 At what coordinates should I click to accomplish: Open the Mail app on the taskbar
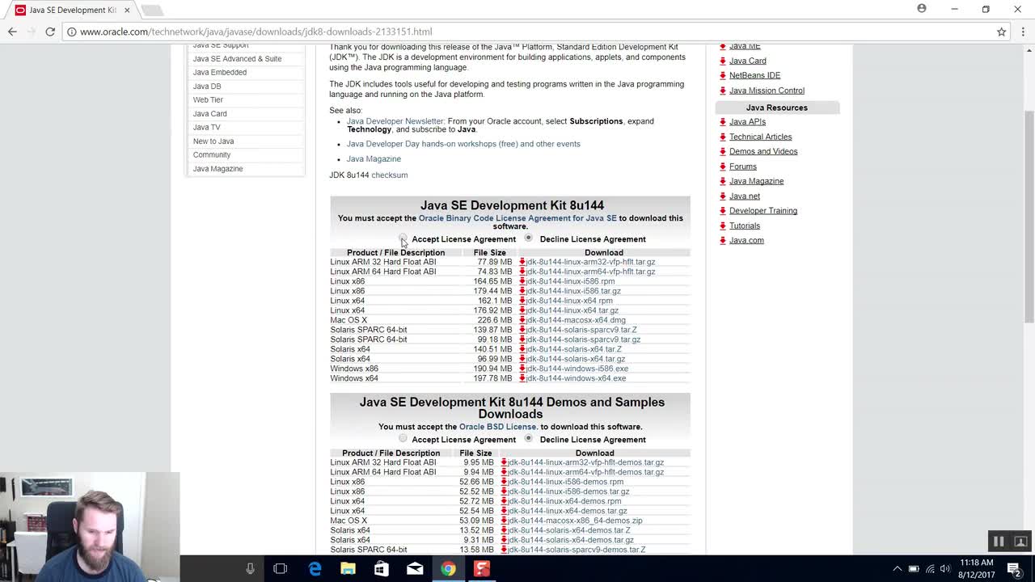click(415, 568)
